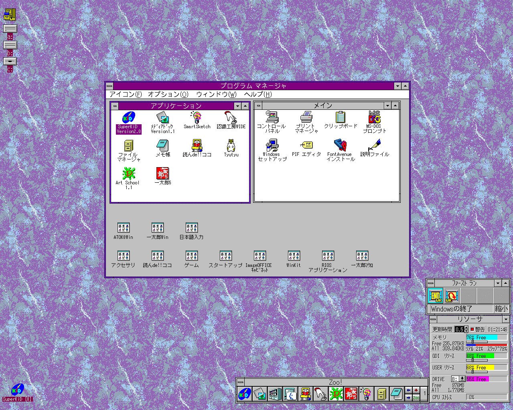The height and width of the screenshot is (410, 513).
Task: Increase 更新時間 with the up stepper arrow
Action: (x=466, y=328)
